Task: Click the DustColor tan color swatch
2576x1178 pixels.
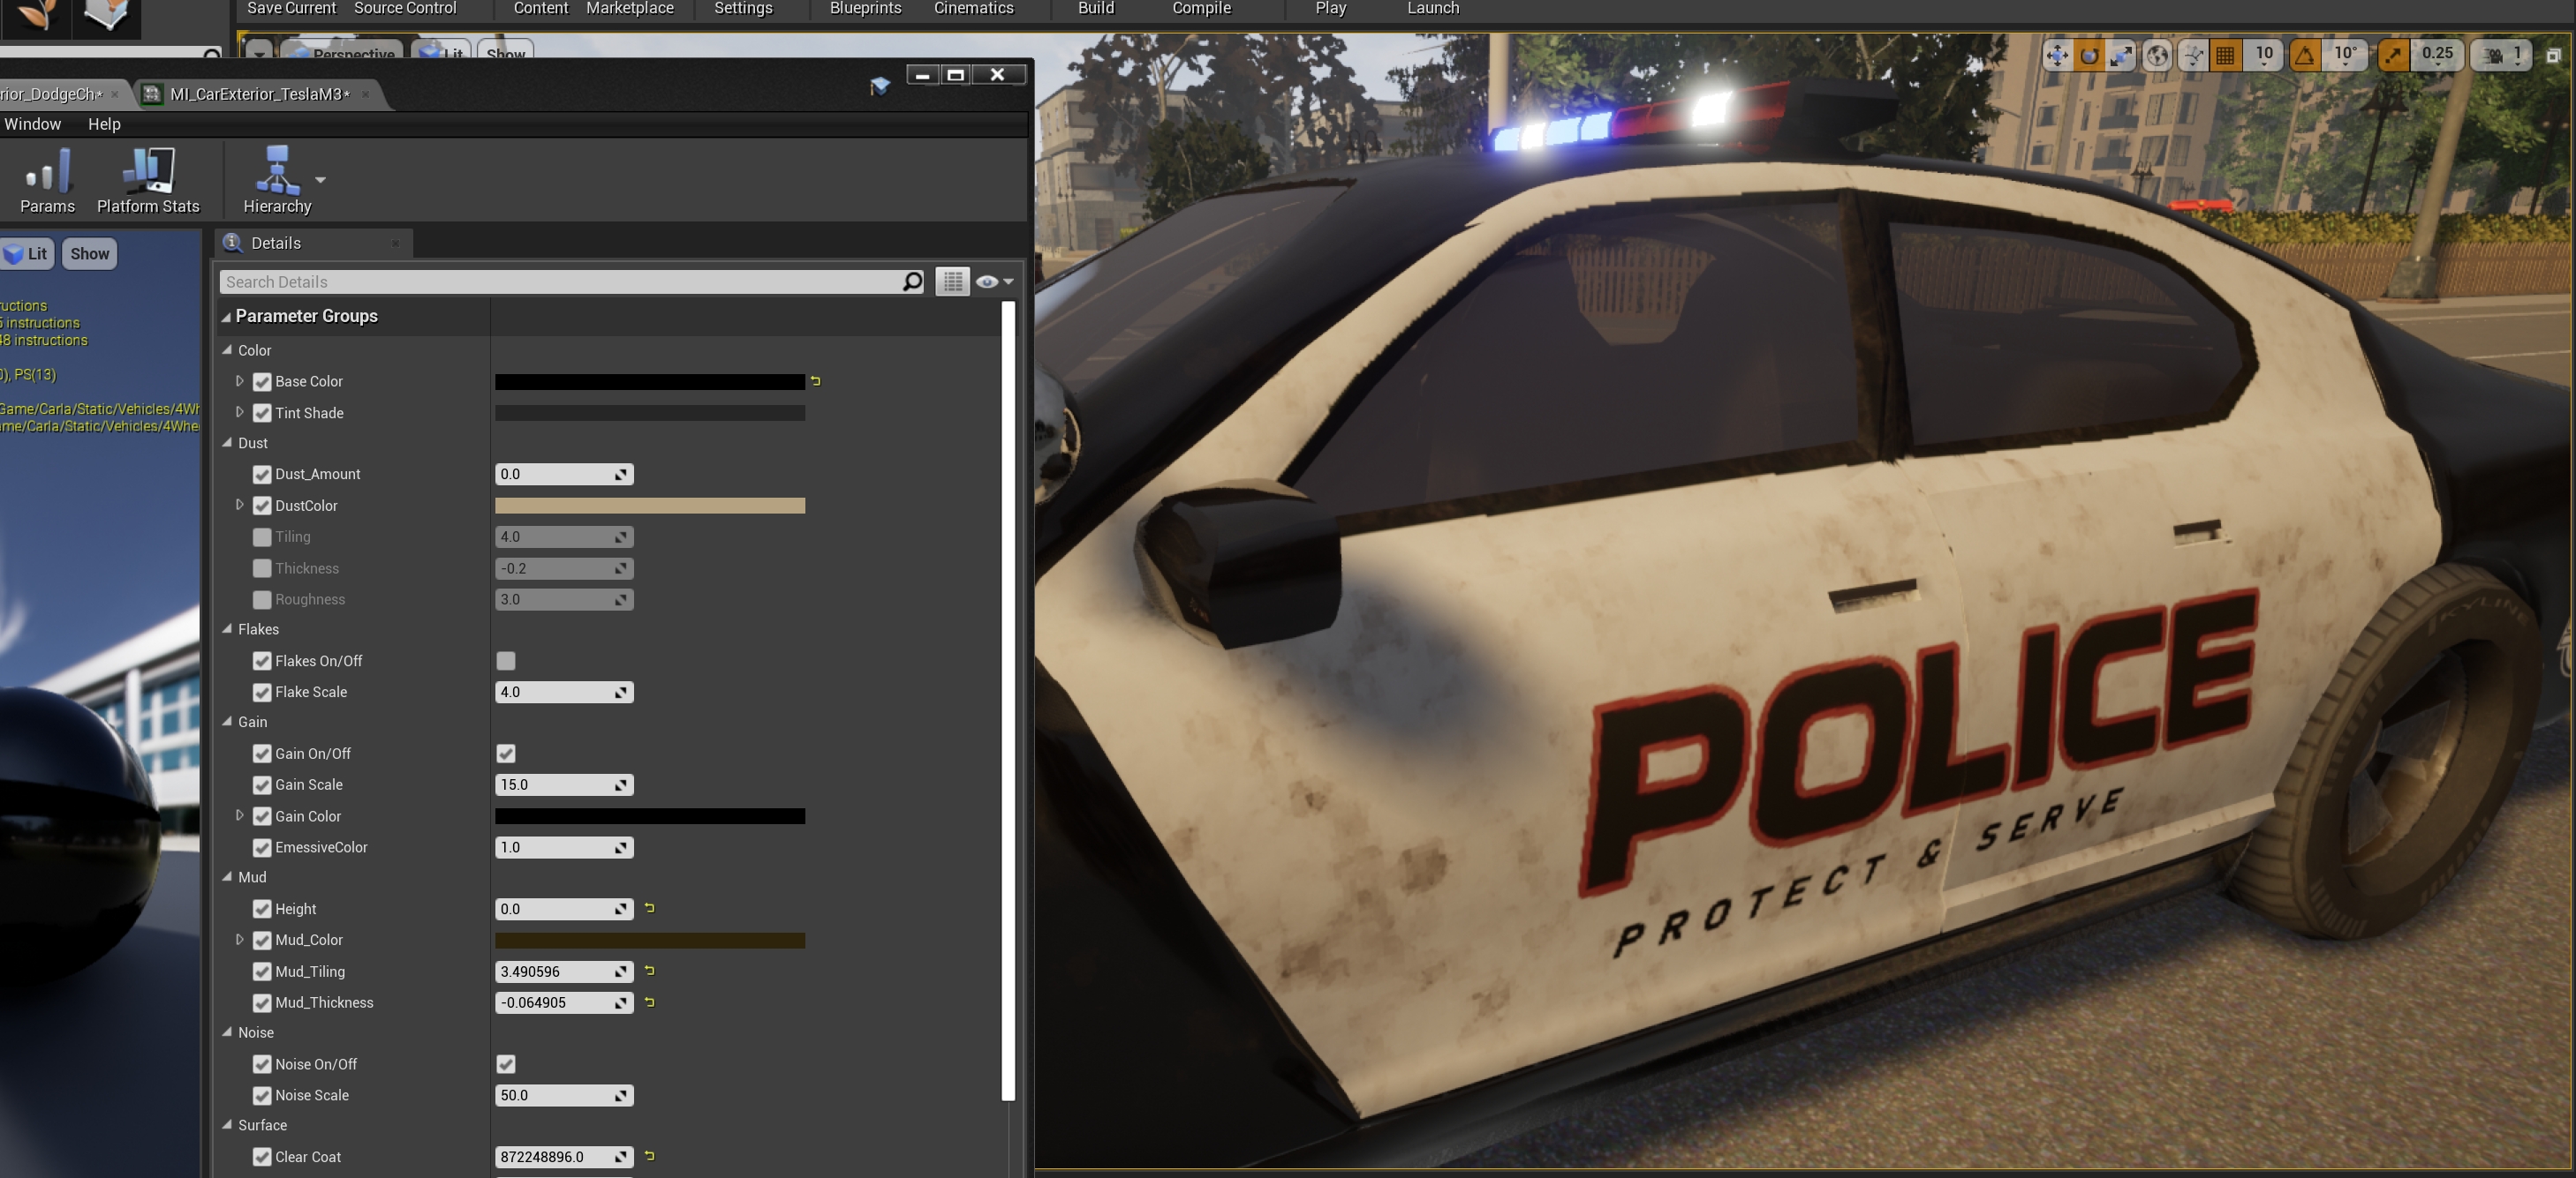Action: pos(649,506)
